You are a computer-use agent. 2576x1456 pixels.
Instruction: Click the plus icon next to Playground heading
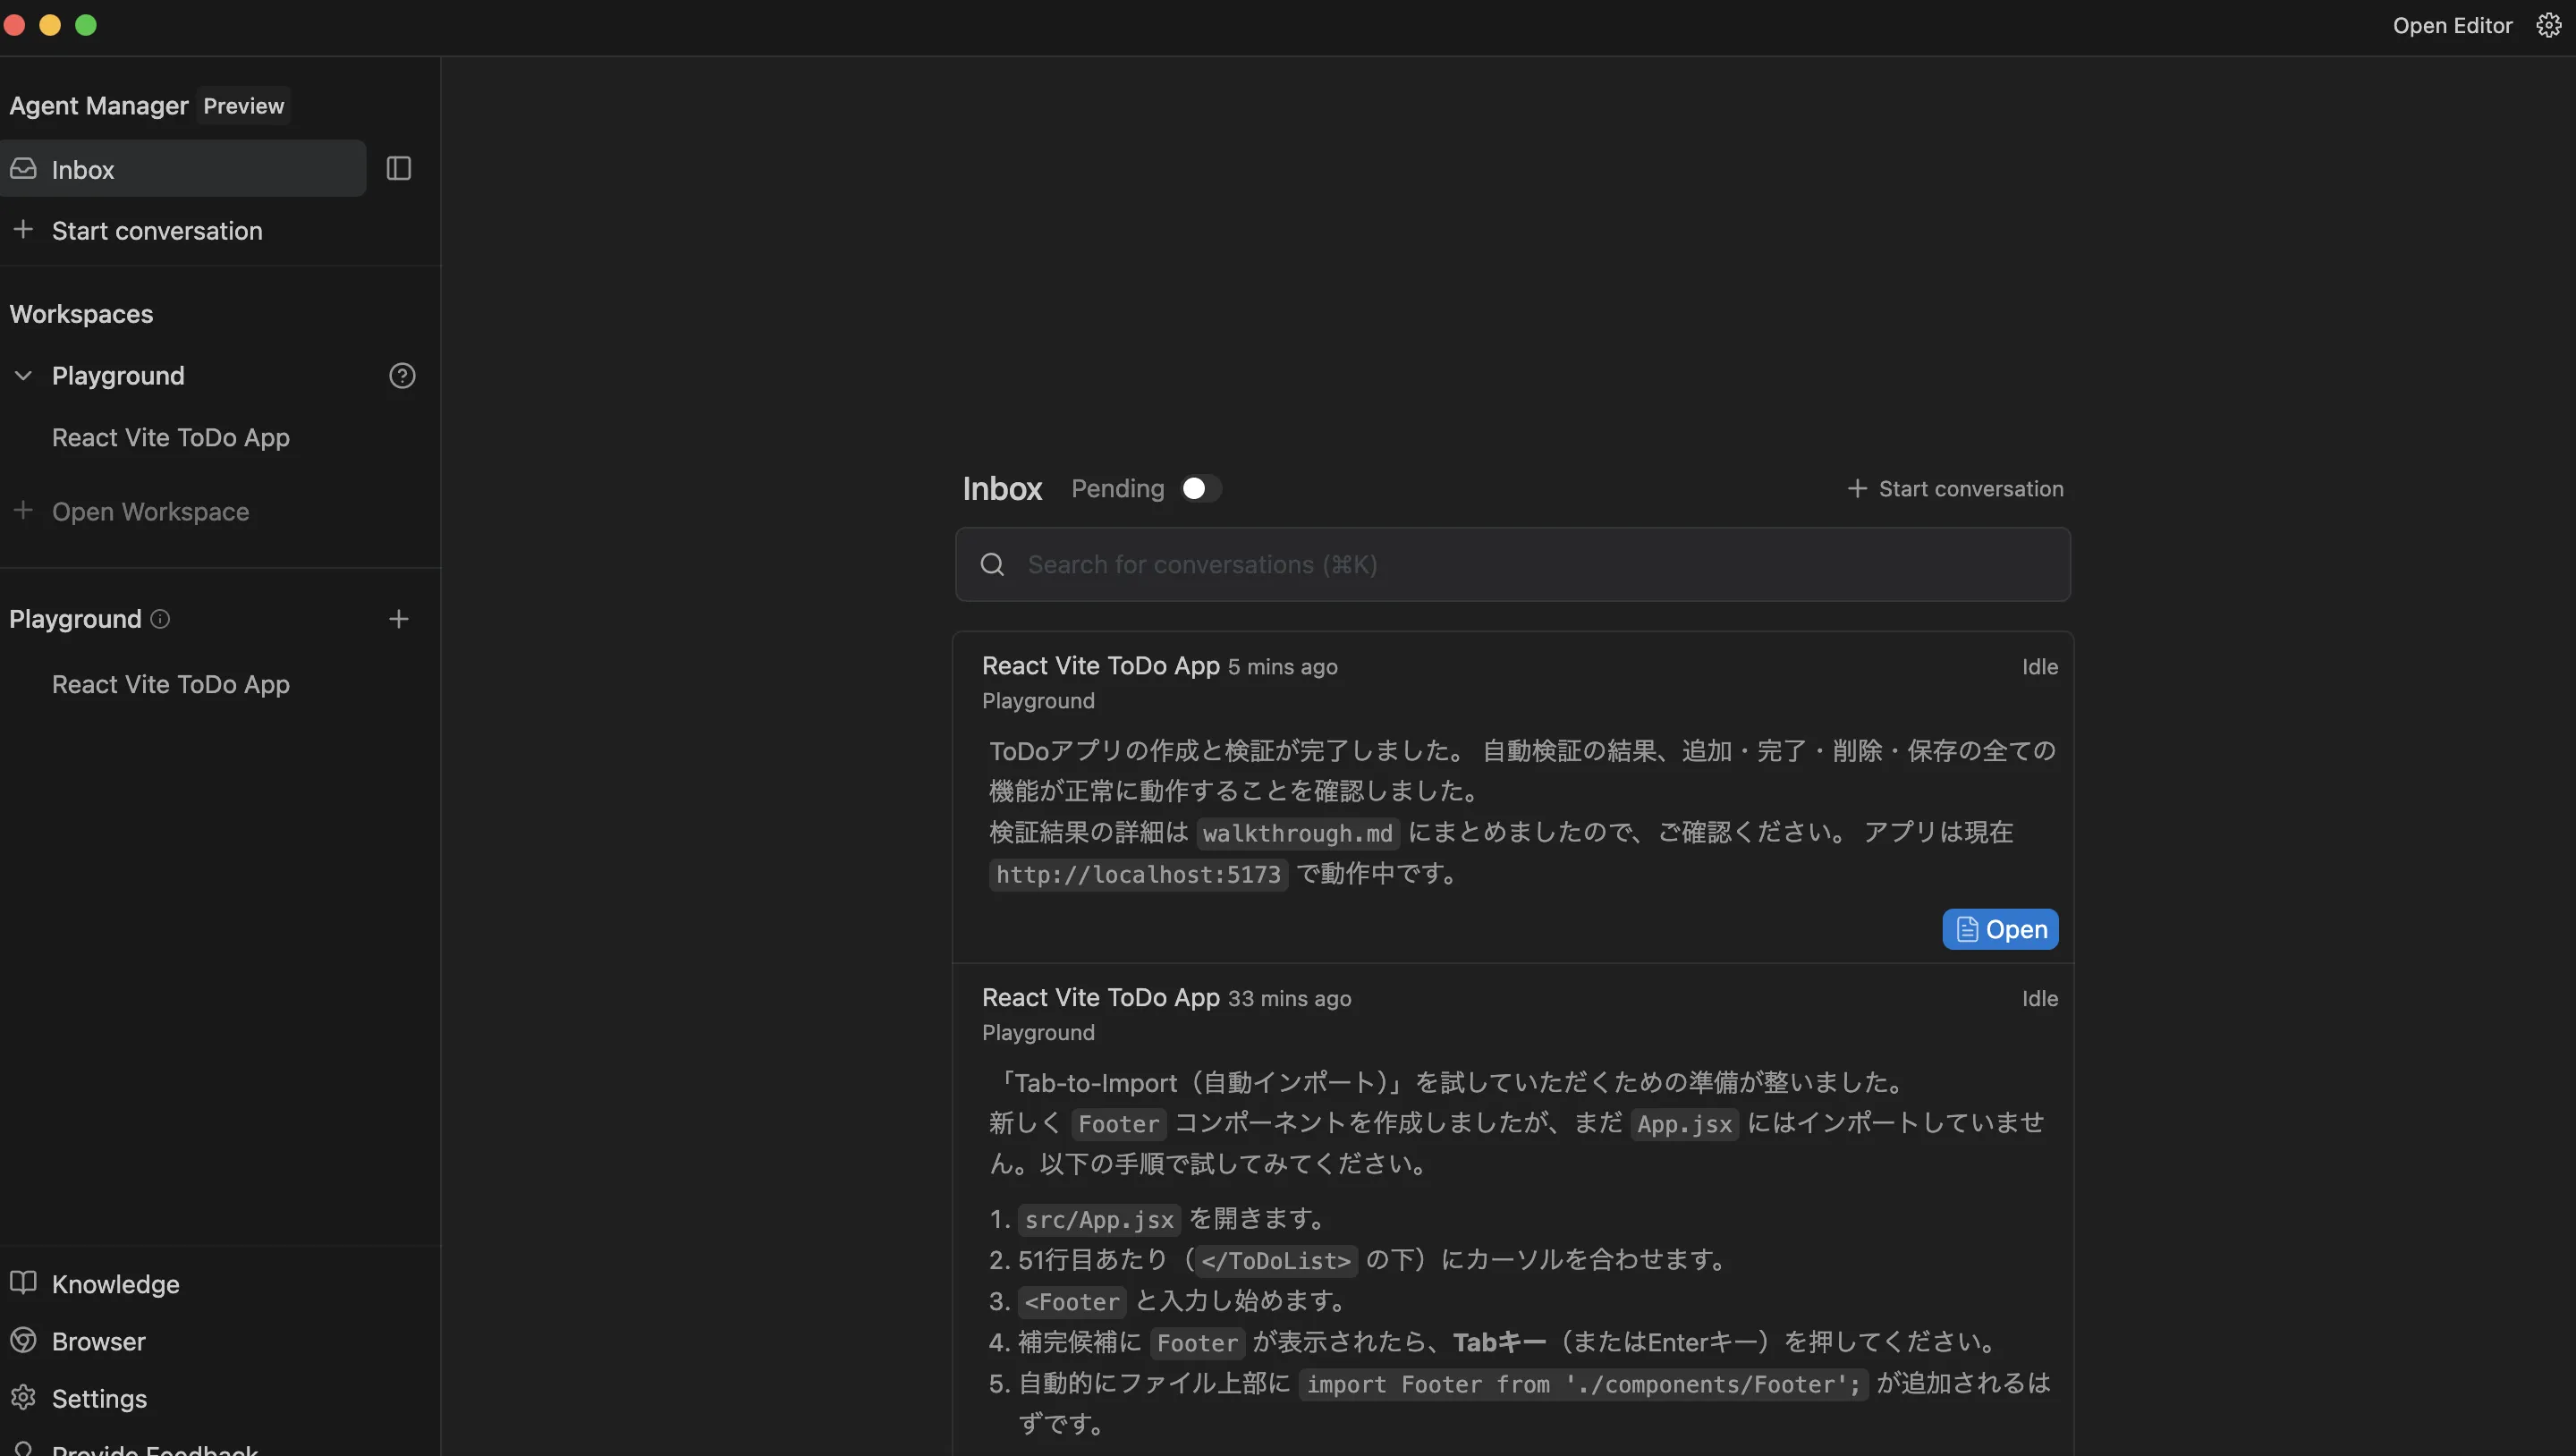pyautogui.click(x=398, y=618)
